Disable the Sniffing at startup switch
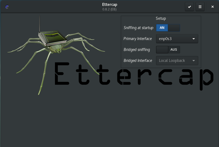The height and width of the screenshot is (147, 219). click(x=168, y=28)
